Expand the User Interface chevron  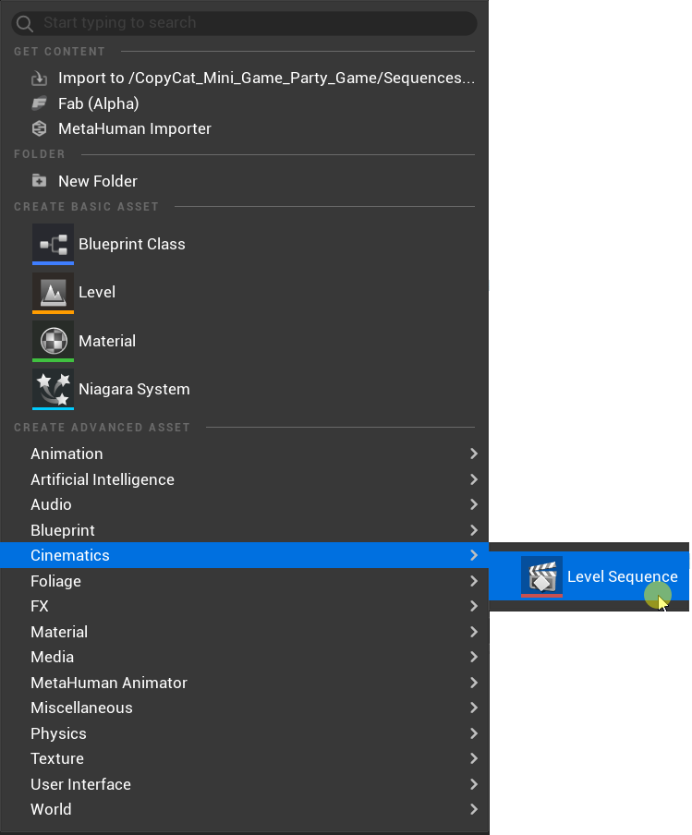click(474, 784)
